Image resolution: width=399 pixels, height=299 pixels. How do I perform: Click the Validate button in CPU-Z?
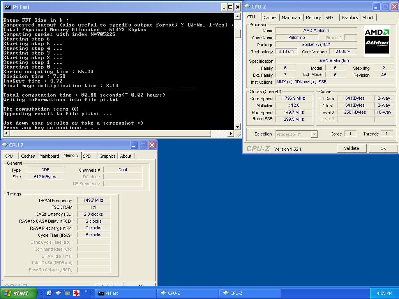pos(352,148)
